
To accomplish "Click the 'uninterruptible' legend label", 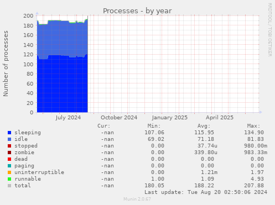I will 39,172.
